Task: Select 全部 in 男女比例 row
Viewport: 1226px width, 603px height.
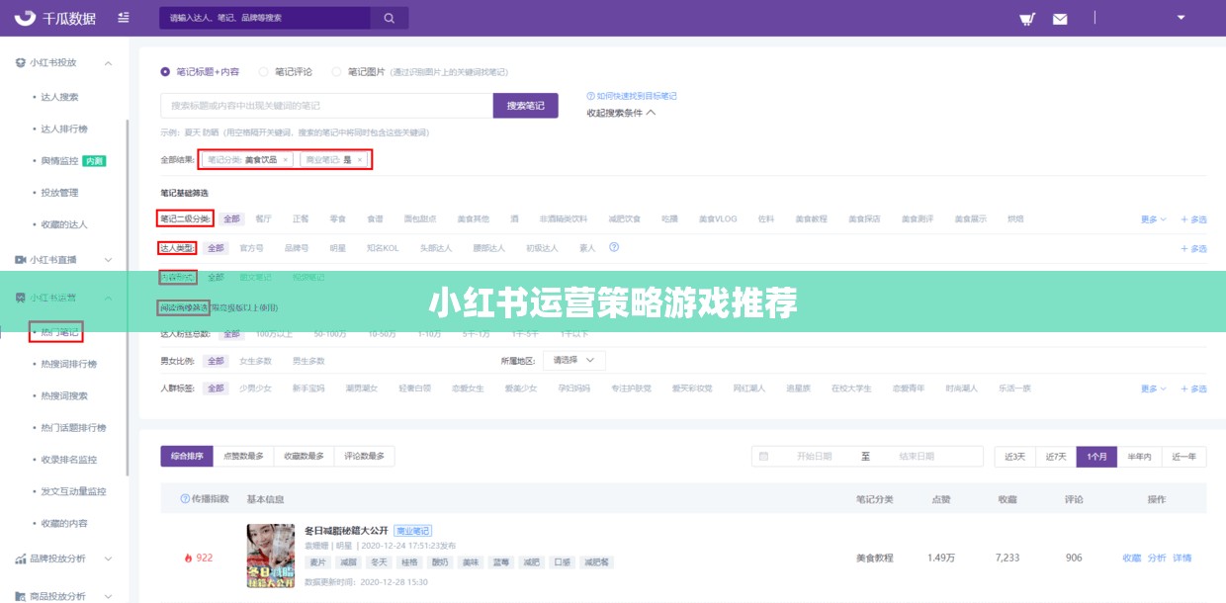Action: 216,361
